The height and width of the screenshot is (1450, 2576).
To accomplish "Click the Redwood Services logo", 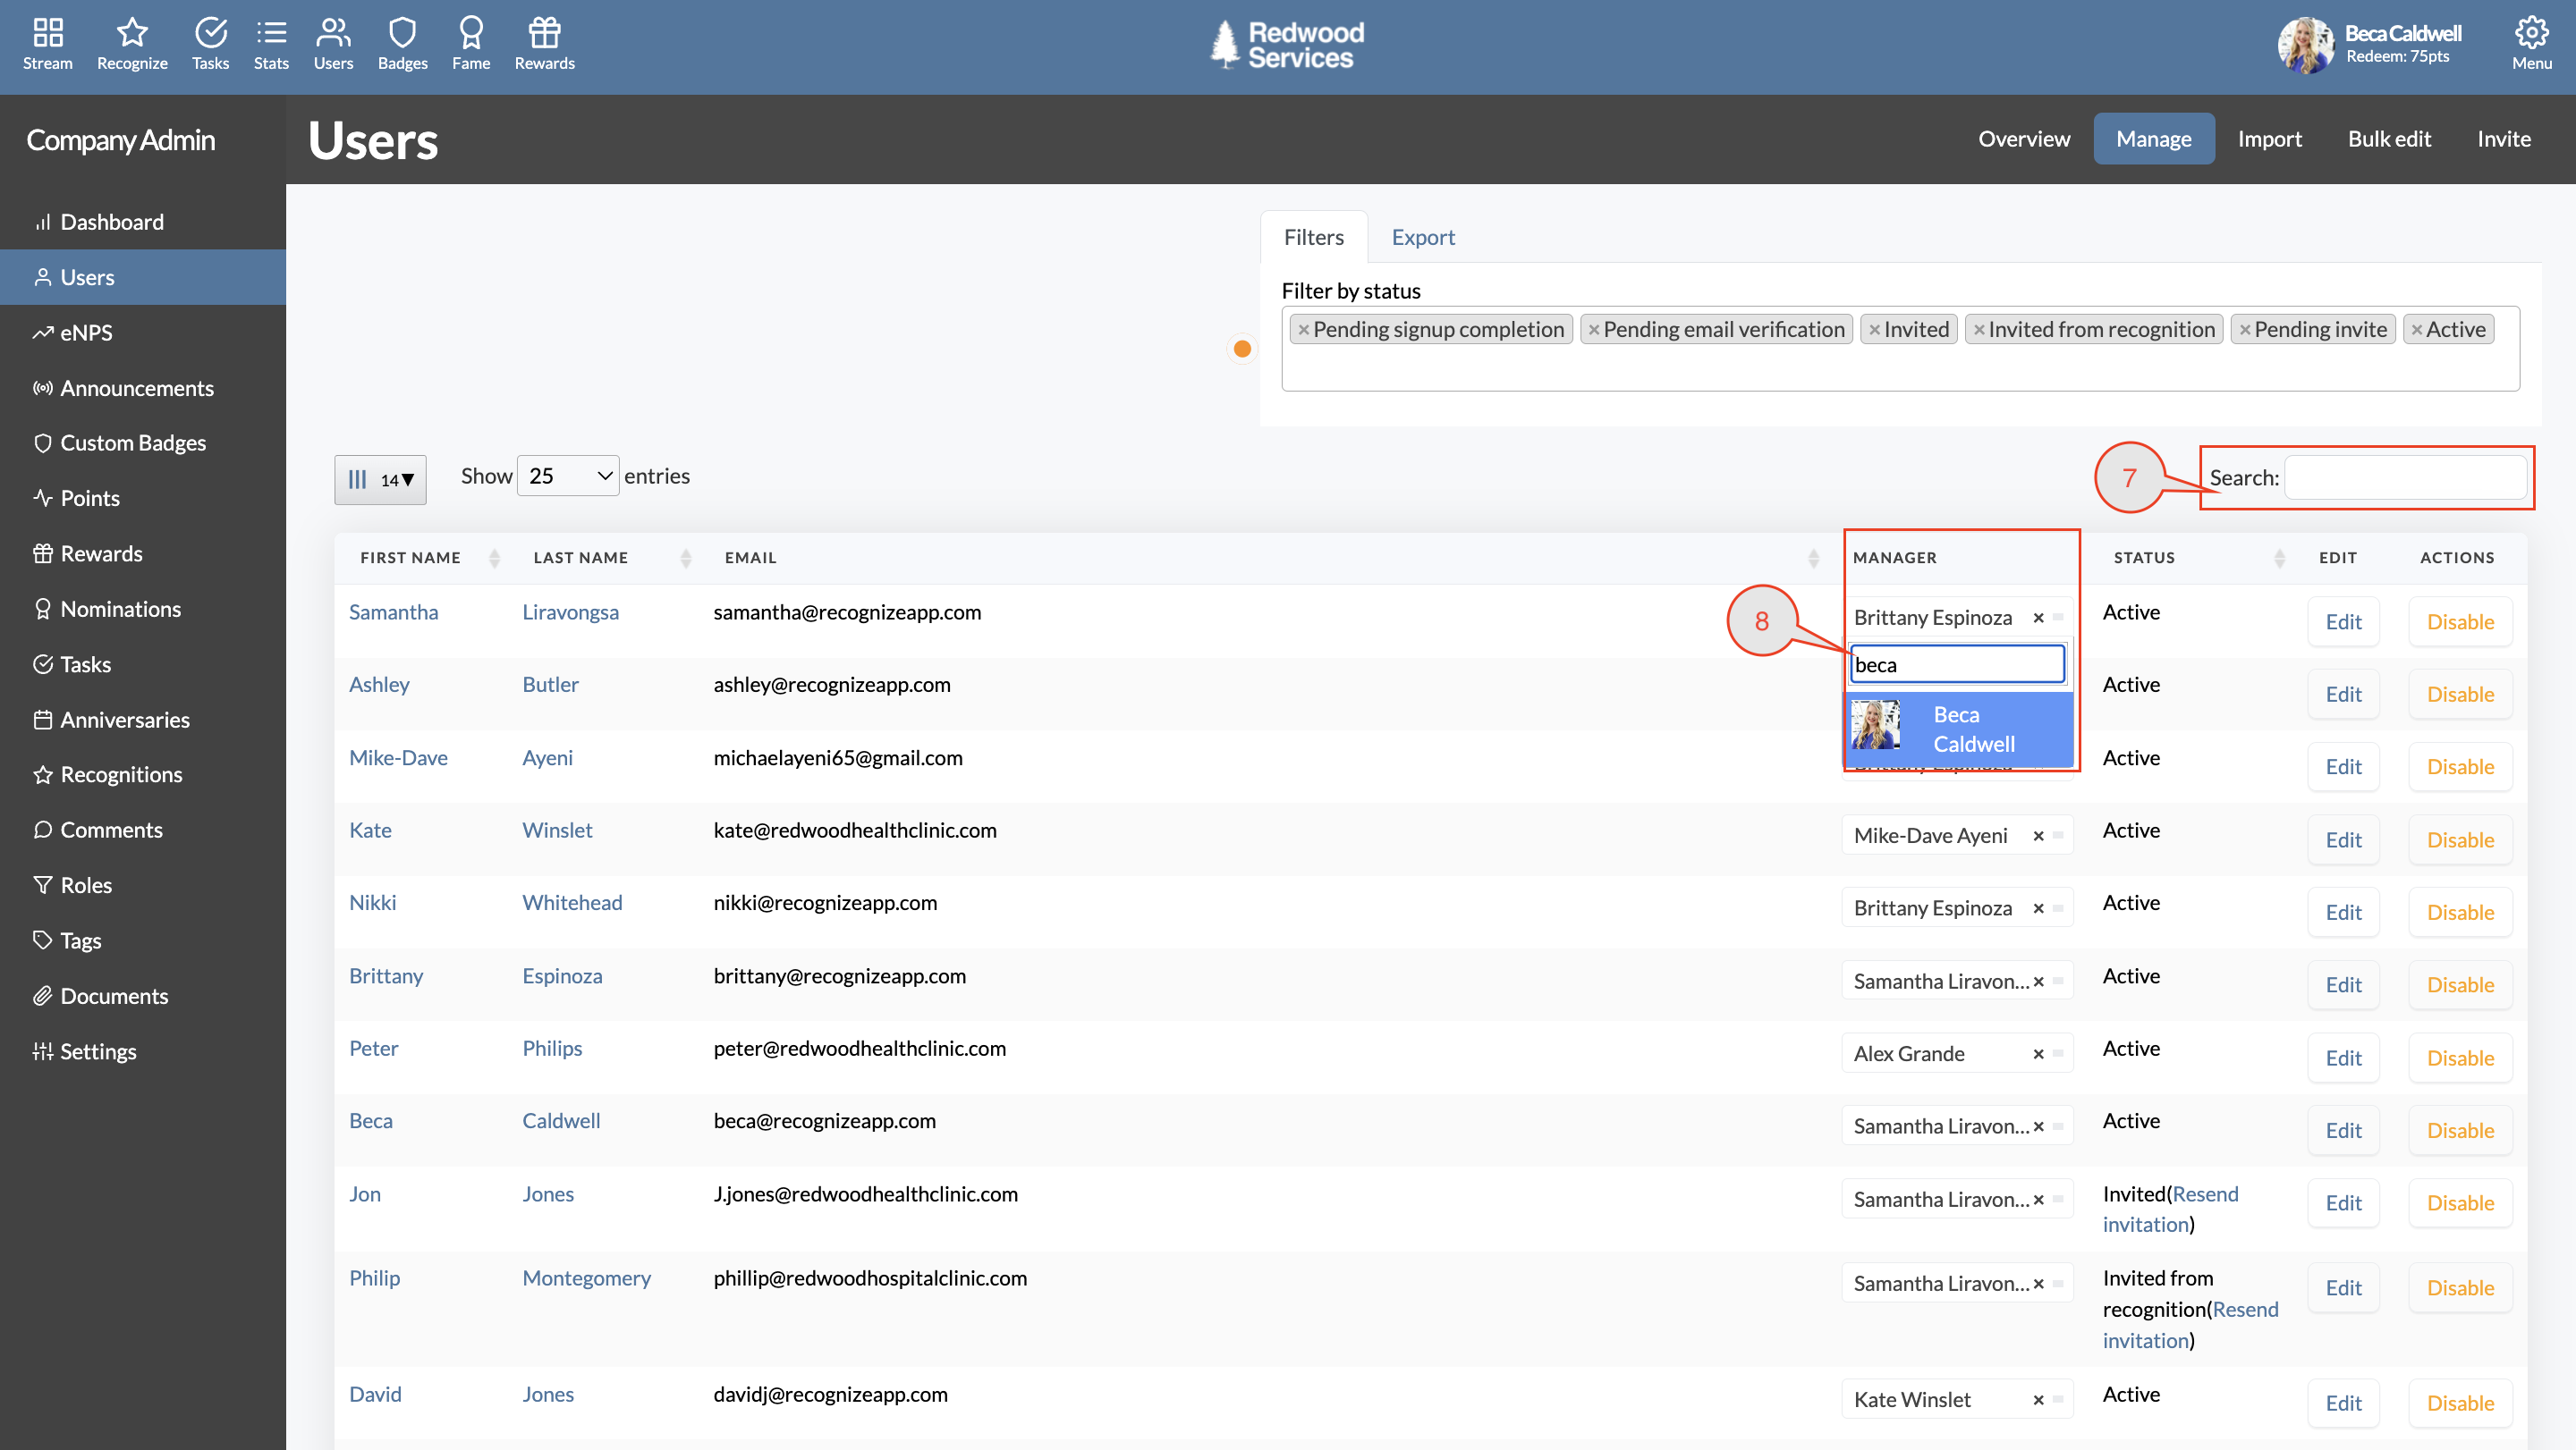I will pyautogui.click(x=1287, y=46).
